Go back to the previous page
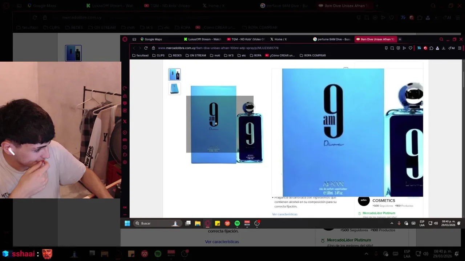Viewport: 465px width, 261px height. tap(134, 48)
